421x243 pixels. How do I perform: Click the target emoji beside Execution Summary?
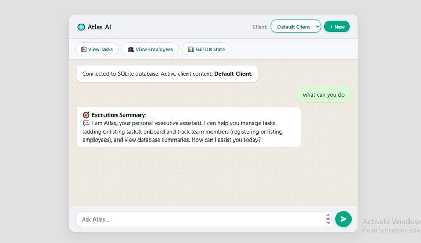coord(86,115)
